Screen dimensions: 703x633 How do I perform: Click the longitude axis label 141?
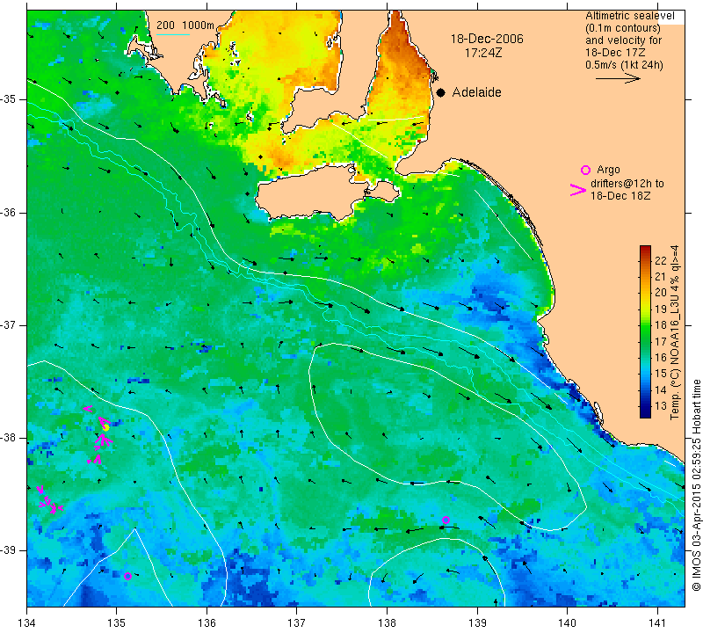pyautogui.click(x=657, y=622)
